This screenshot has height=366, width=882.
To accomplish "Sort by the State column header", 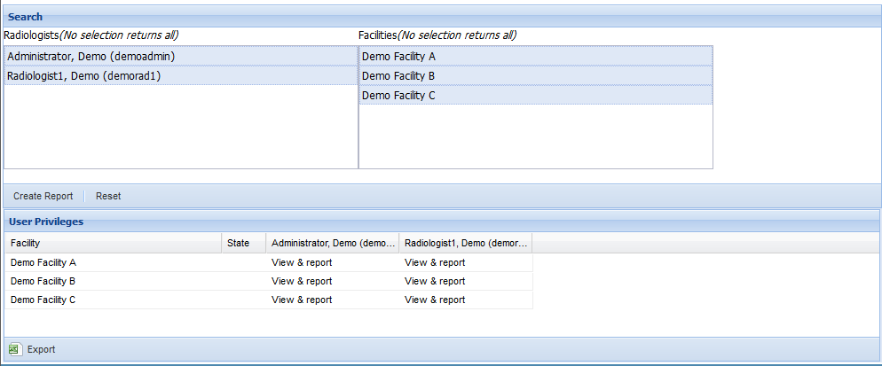I will [243, 243].
